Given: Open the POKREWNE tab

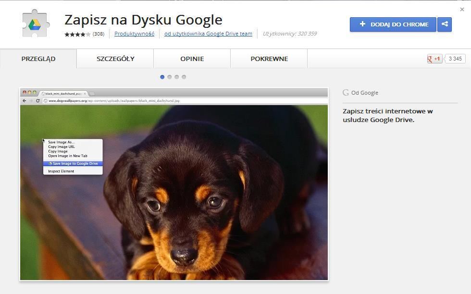Looking at the screenshot, I should [x=269, y=59].
